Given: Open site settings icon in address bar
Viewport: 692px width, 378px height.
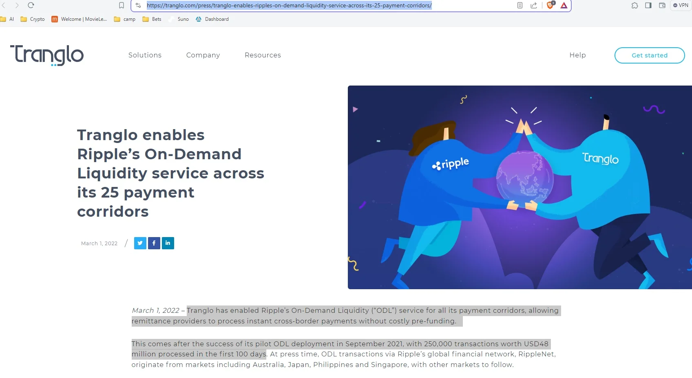Looking at the screenshot, I should 138,5.
